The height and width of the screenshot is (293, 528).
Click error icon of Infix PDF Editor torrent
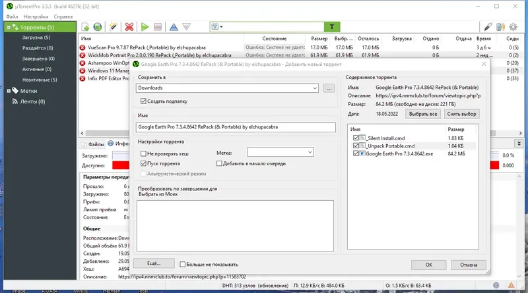pos(82,78)
